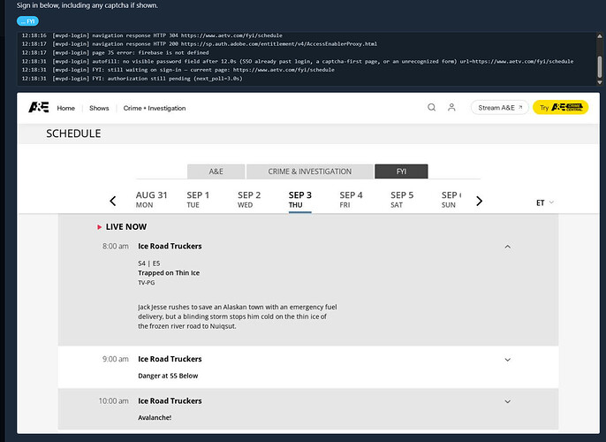
Task: Click the TV-PG rating label
Action: [x=146, y=283]
